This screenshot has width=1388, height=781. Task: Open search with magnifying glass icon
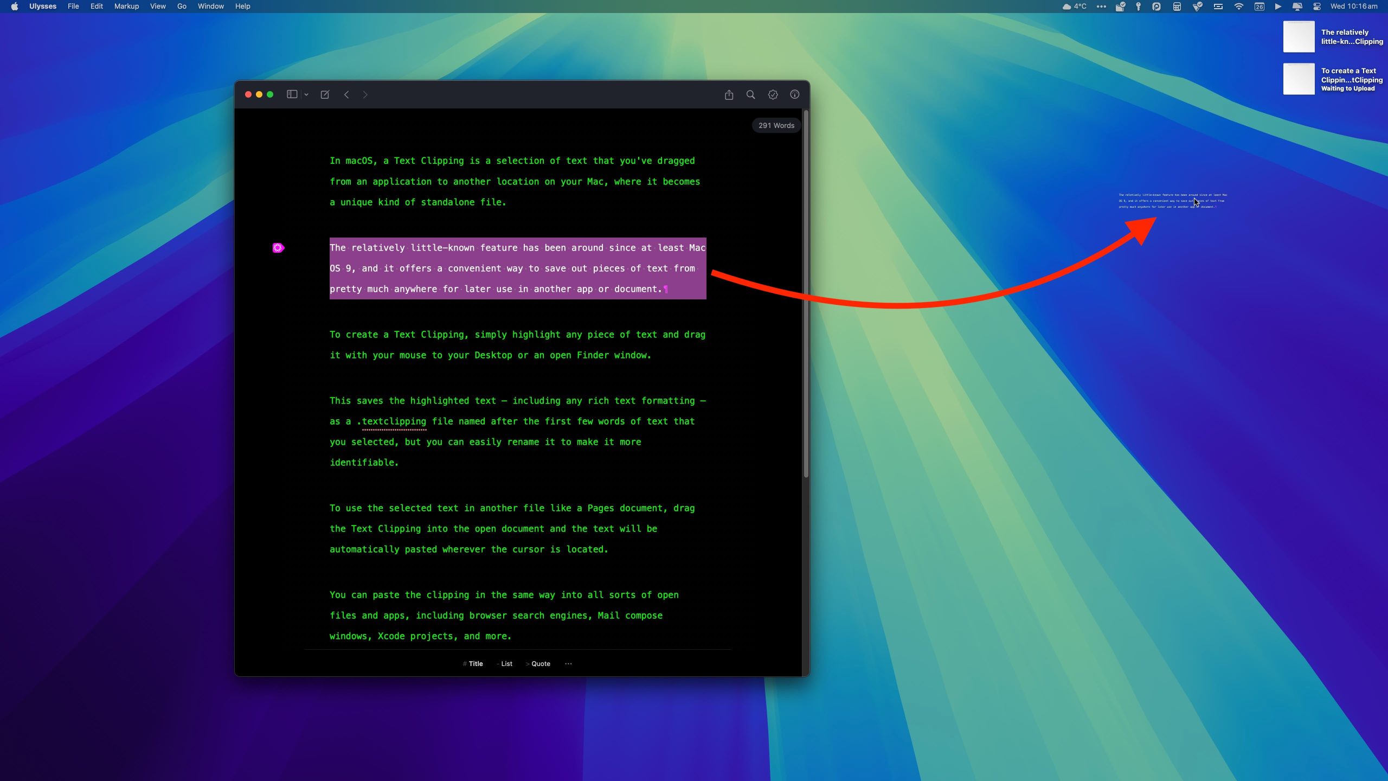tap(750, 94)
